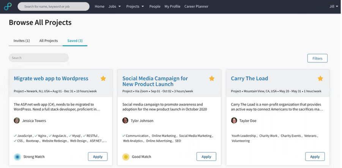
Task: Open the Carry The Load title link
Action: 249,78
